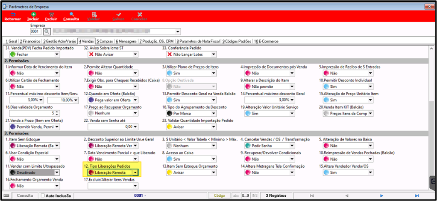Switch to the 7 Produção, OS, CRM tab
The image size is (437, 201).
156,41
